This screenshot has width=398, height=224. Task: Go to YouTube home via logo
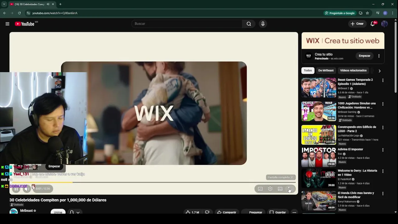click(x=24, y=24)
